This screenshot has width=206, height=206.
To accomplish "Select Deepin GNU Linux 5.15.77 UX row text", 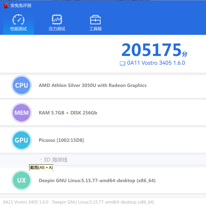I will 97,181.
